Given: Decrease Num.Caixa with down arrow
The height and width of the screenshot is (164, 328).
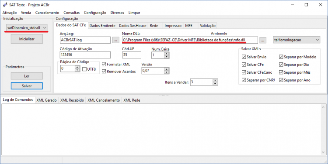Looking at the screenshot, I should click(x=167, y=57).
